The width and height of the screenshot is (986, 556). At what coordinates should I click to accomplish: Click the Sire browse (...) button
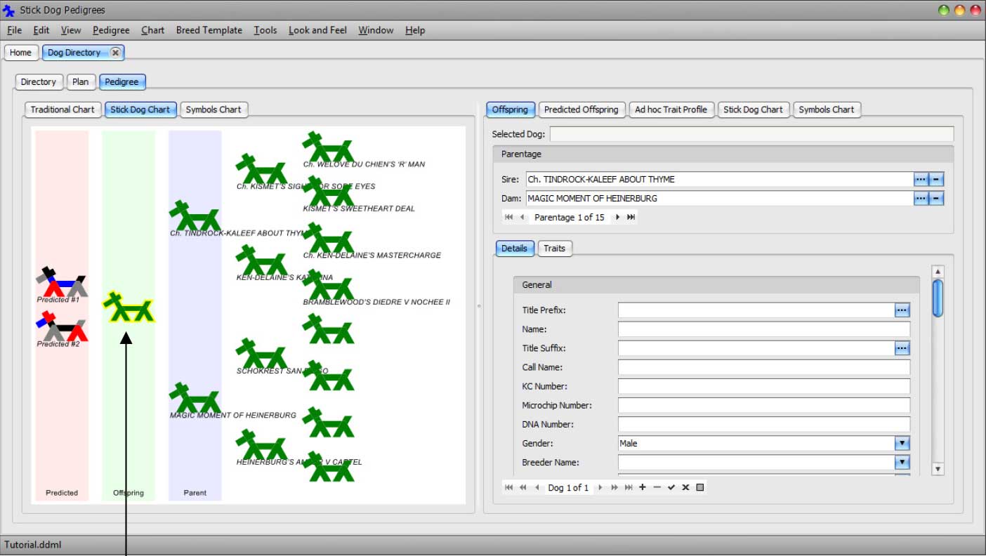point(921,180)
